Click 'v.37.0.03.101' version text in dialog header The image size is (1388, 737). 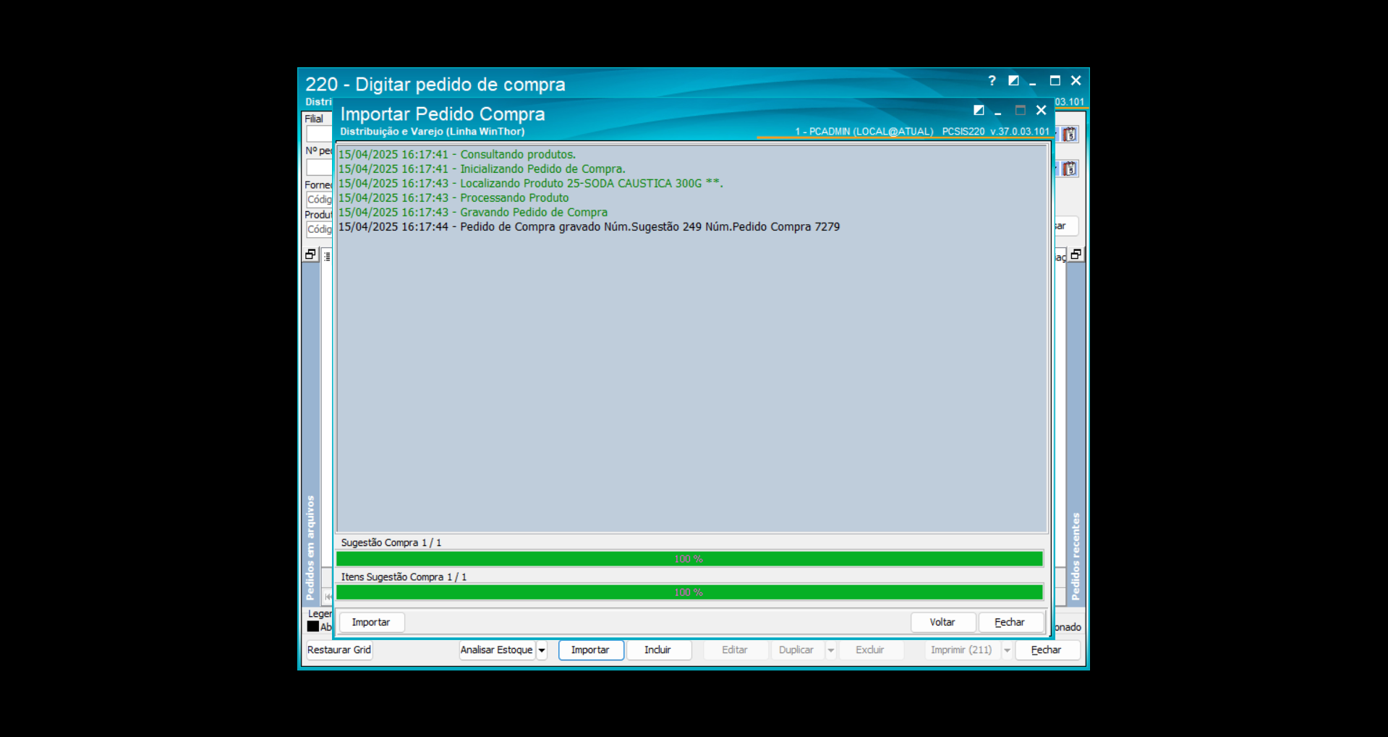(1020, 132)
